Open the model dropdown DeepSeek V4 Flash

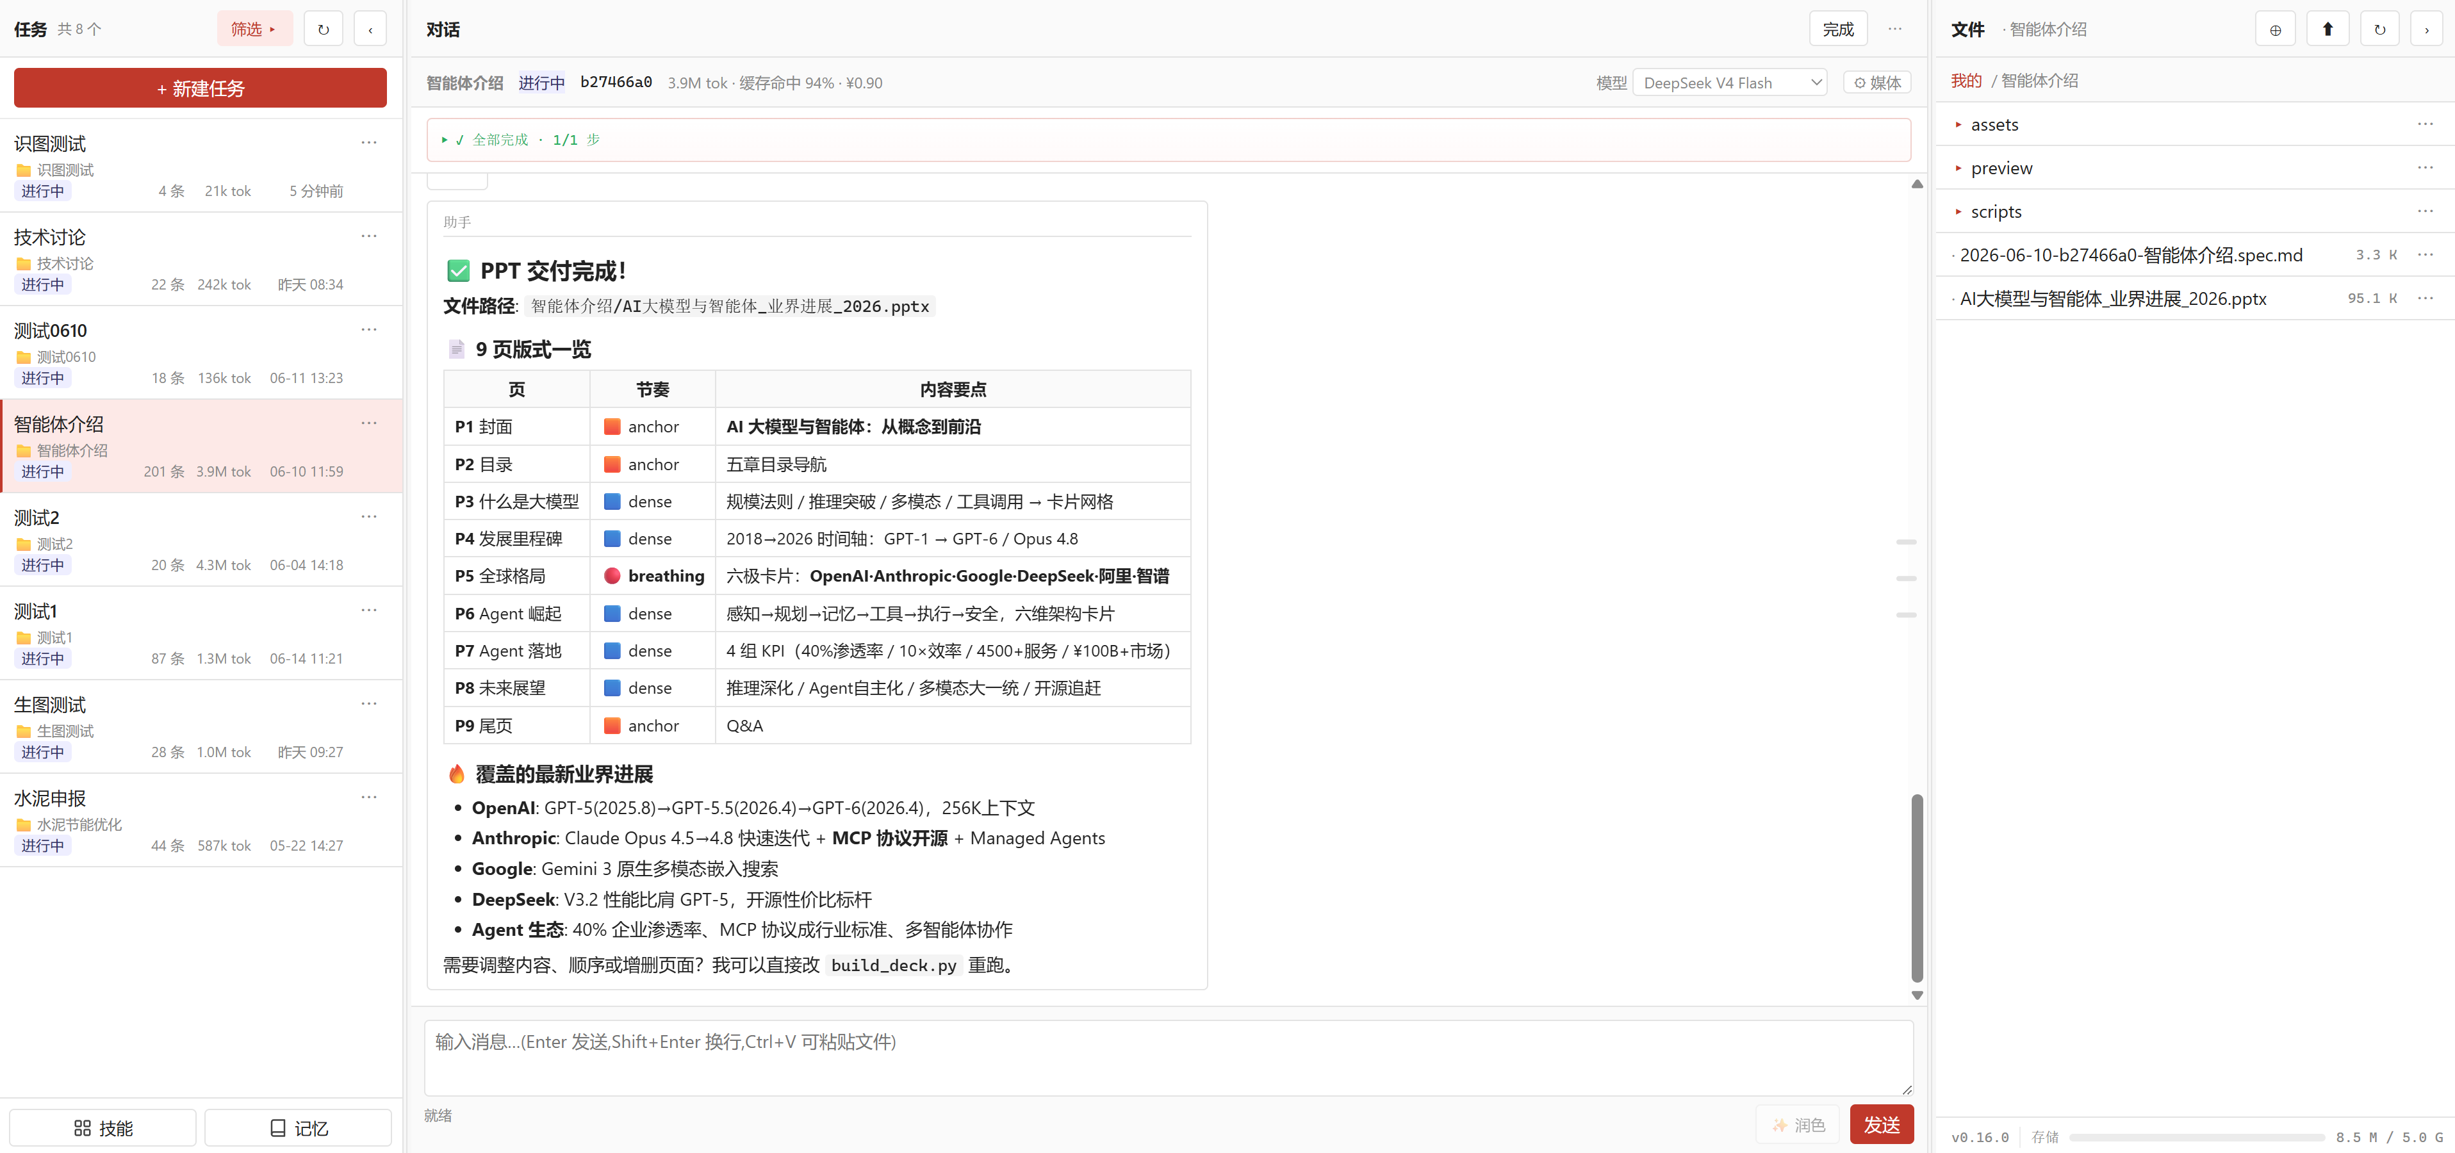point(1728,83)
